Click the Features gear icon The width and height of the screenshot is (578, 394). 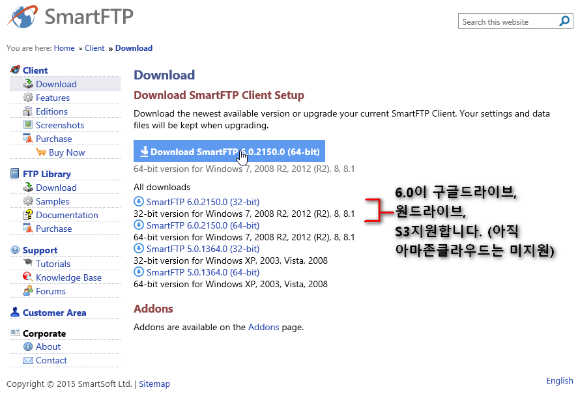coord(28,97)
